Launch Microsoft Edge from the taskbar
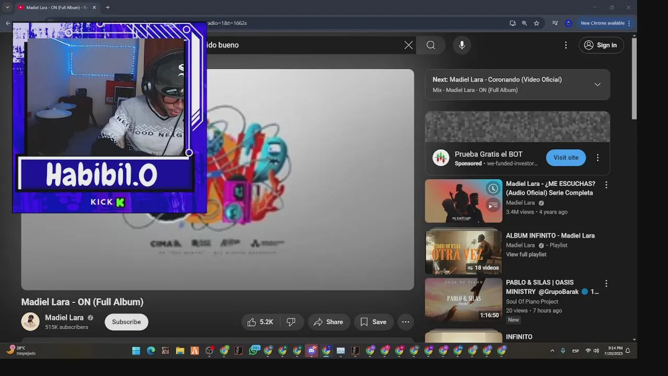Viewport: 668px width, 376px height. tap(151, 351)
